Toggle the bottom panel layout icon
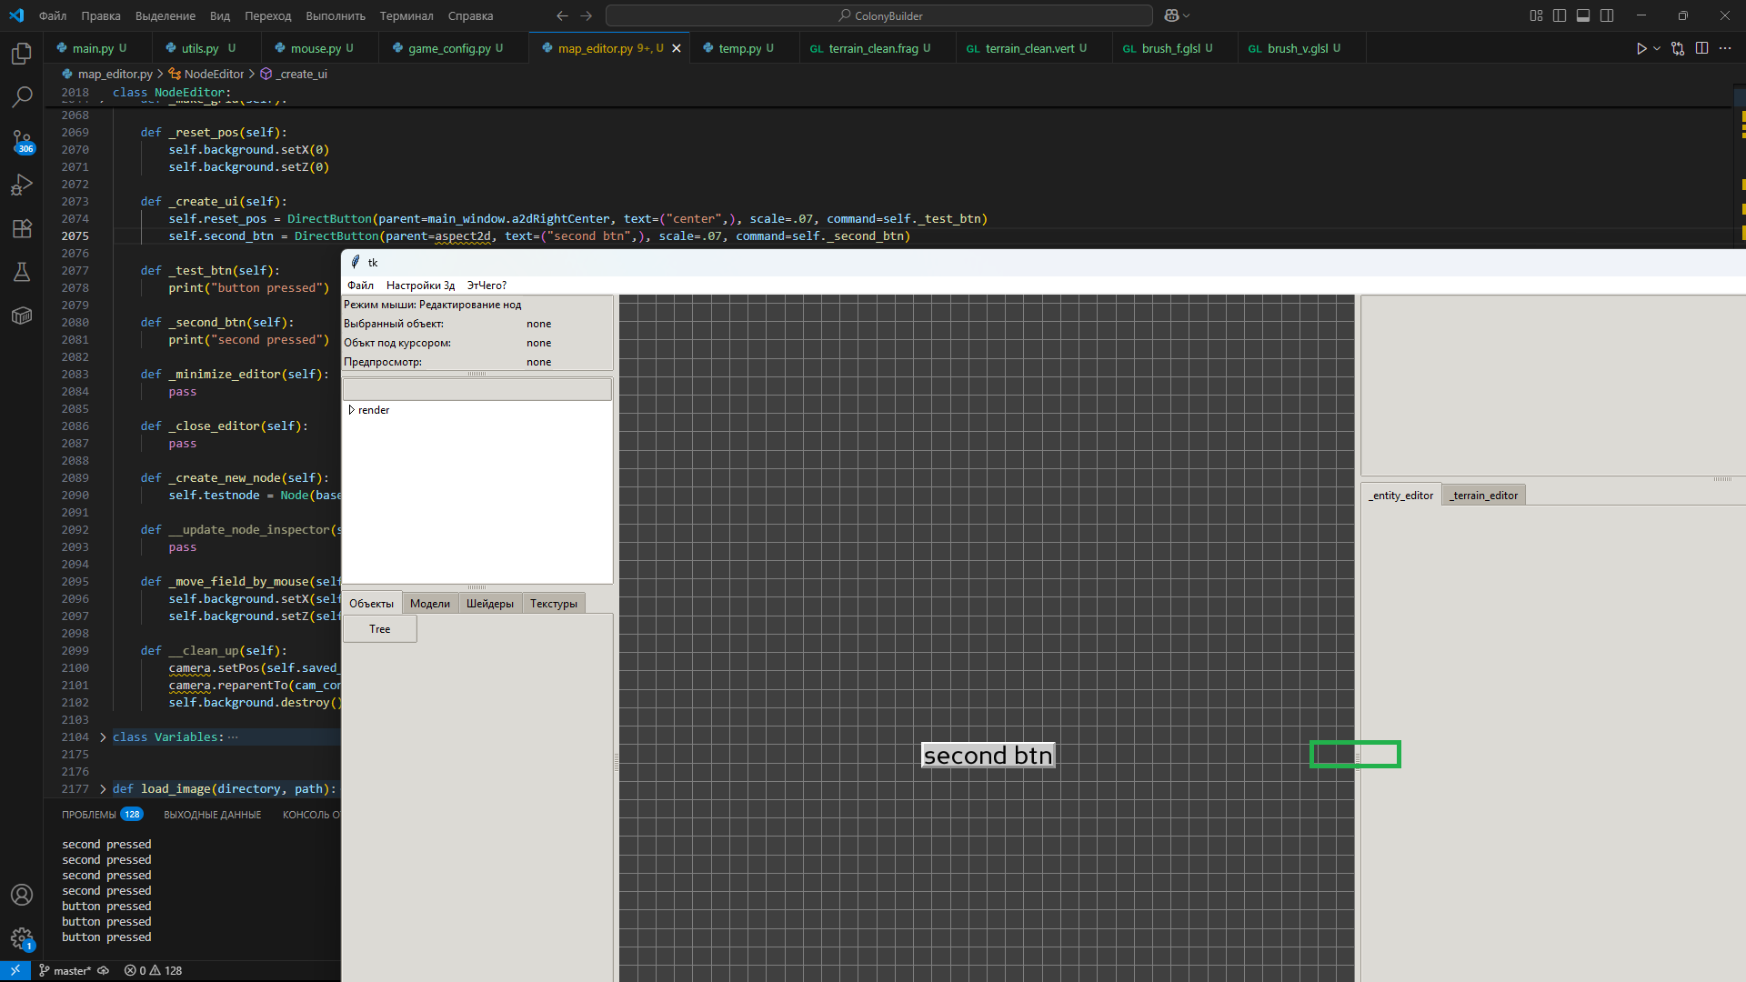Viewport: 1746px width, 982px height. coord(1583,15)
